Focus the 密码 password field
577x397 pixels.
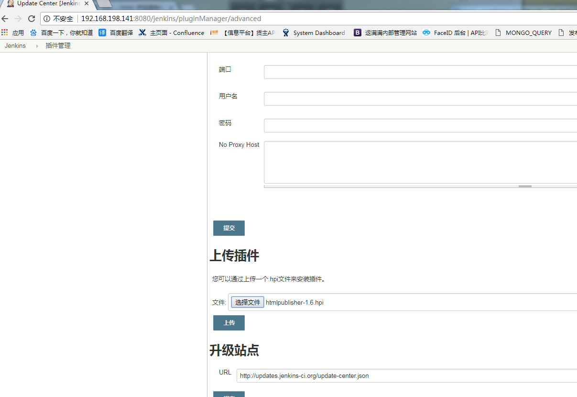click(420, 126)
